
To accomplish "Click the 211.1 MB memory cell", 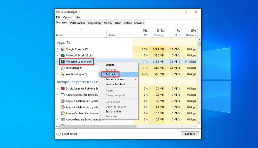I will click(x=157, y=62).
